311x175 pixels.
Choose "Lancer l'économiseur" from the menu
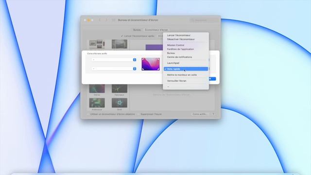(186, 35)
